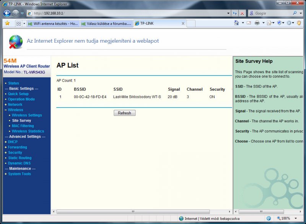This screenshot has width=306, height=224.
Task: Click the address bar showing 192.168.10.1
Action: click(127, 13)
